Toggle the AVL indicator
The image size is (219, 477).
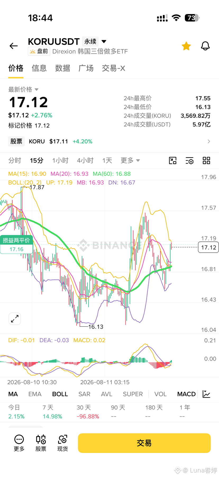(x=107, y=394)
